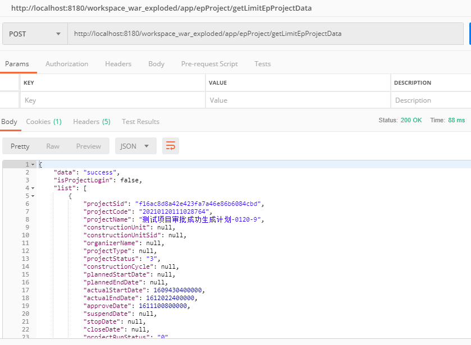The height and width of the screenshot is (345, 471).
Task: Select the Pretty view button
Action: pyautogui.click(x=20, y=146)
